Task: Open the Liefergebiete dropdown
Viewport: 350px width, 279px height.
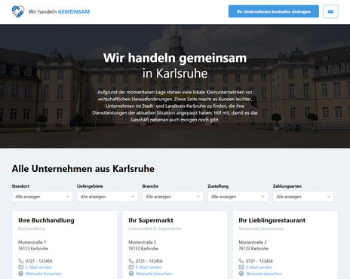Action: (x=107, y=197)
